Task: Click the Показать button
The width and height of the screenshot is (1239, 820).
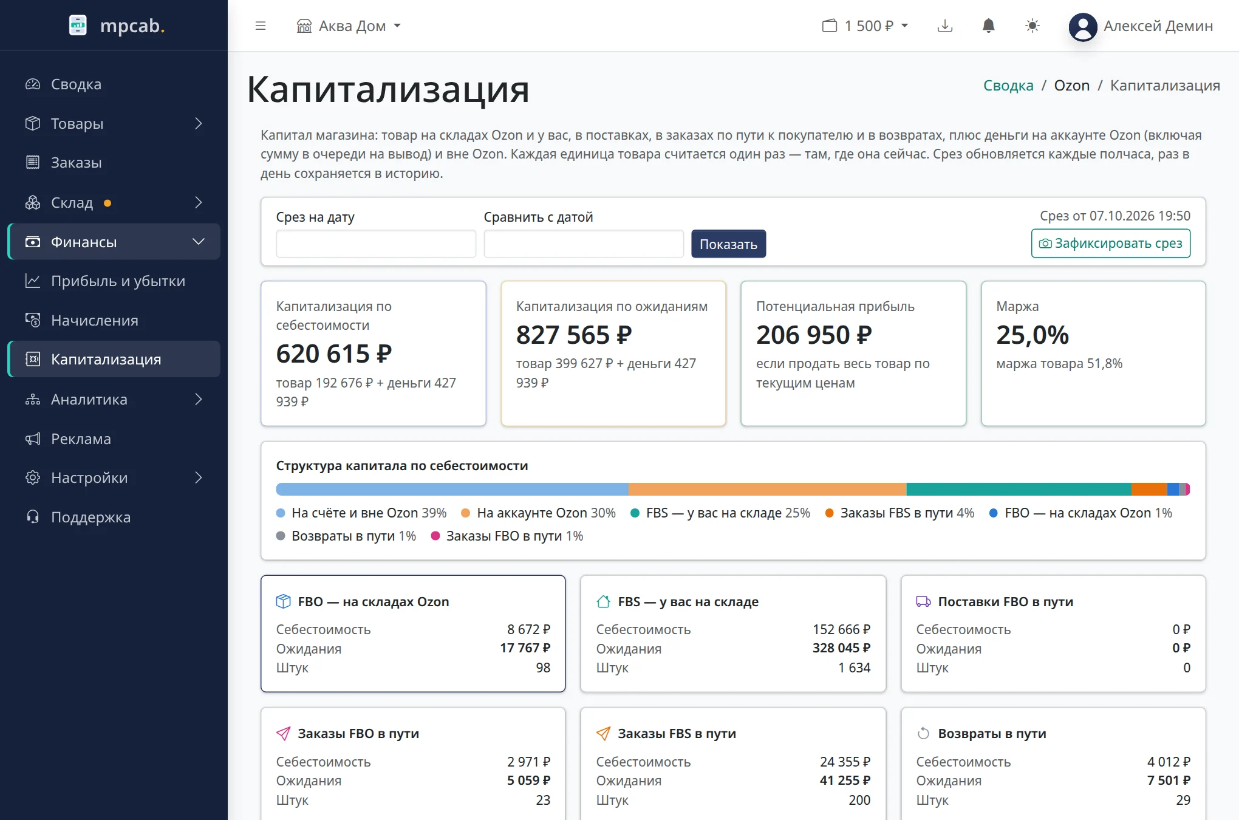Action: [728, 244]
